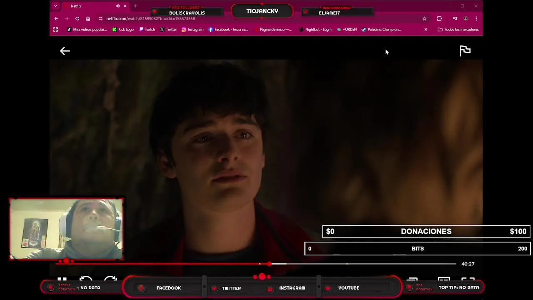The height and width of the screenshot is (300, 533).
Task: Open the Twitter bookmark in bookmarks bar
Action: coord(168,29)
